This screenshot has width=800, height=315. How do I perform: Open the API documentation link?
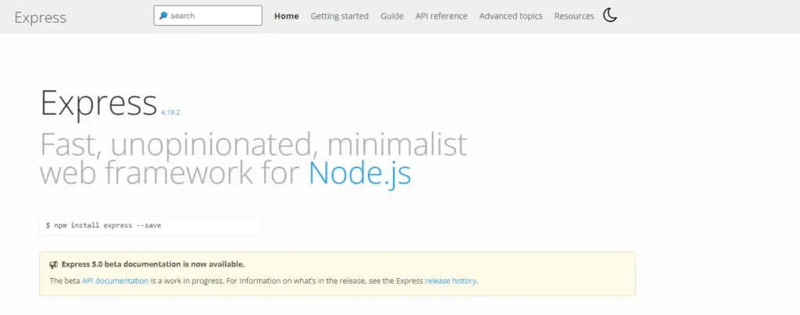click(116, 281)
